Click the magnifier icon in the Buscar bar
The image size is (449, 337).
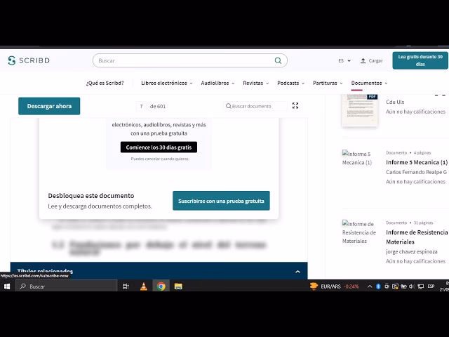coord(278,60)
